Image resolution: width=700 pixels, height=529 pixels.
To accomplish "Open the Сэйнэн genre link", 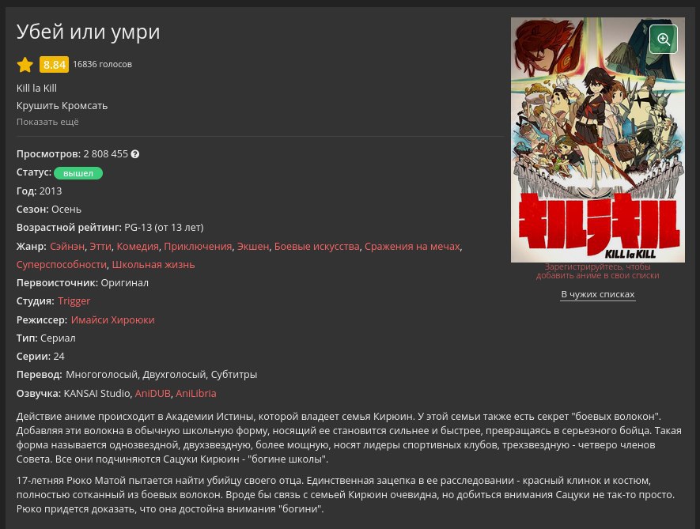I will pyautogui.click(x=67, y=247).
